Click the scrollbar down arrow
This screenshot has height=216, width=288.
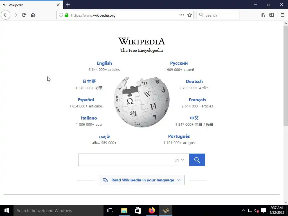[x=285, y=202]
